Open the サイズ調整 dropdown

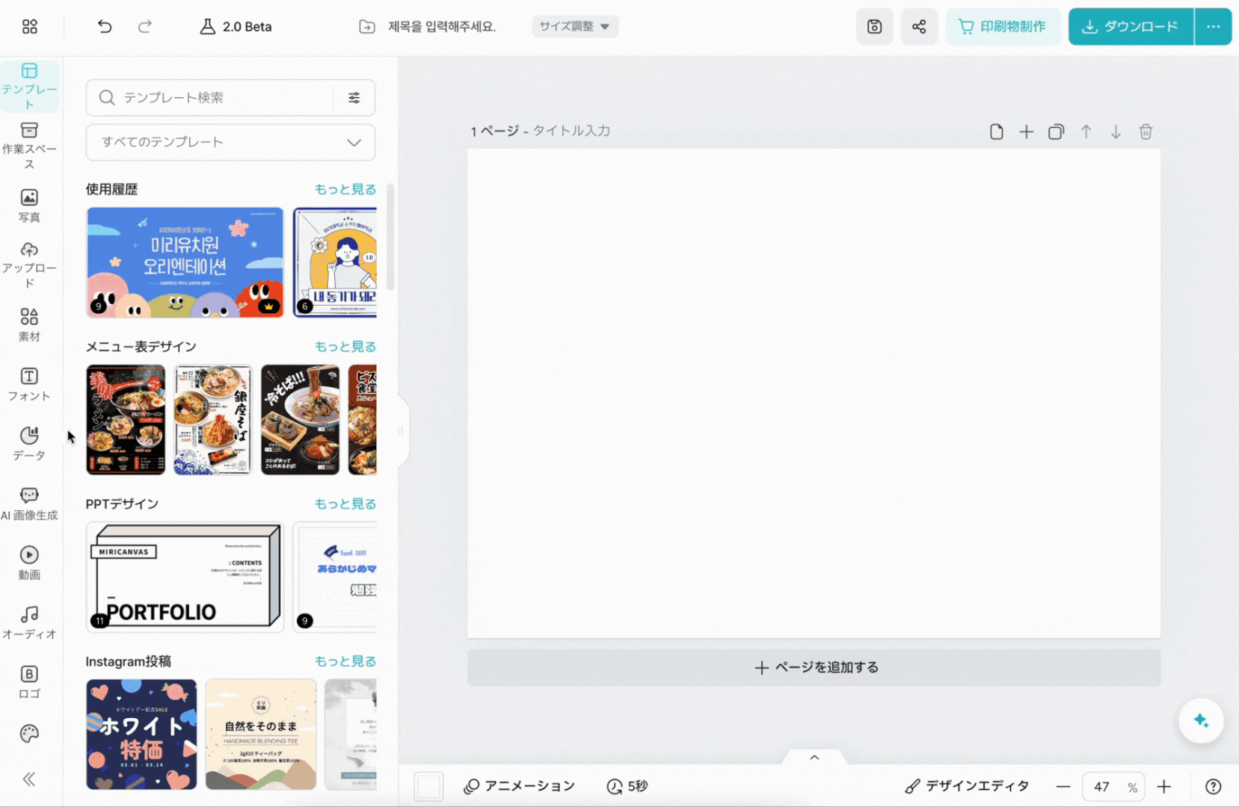(575, 26)
